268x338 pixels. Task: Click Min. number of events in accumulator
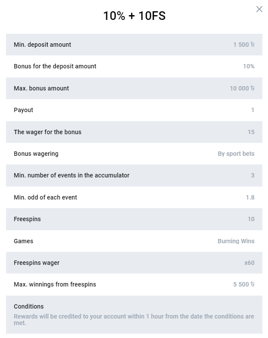pyautogui.click(x=72, y=175)
